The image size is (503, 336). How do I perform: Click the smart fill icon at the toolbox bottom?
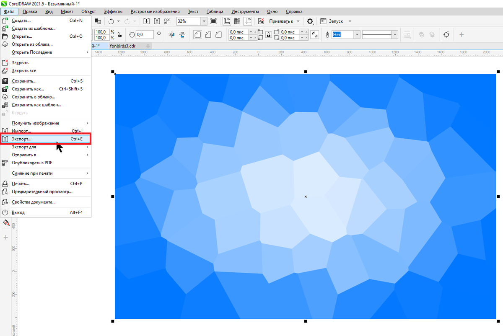pos(5,222)
